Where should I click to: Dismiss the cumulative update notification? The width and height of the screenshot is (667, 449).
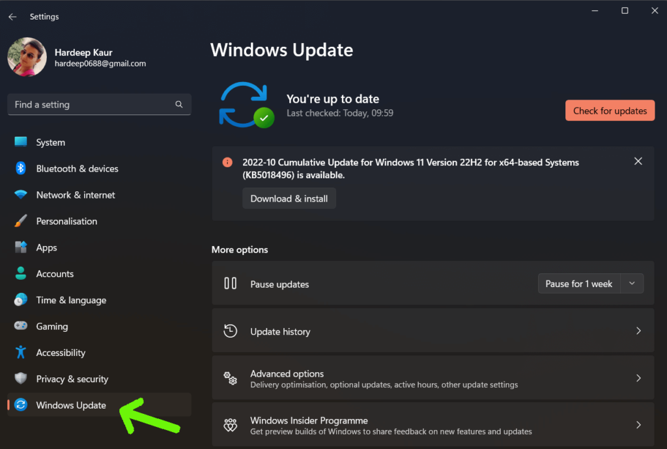[x=638, y=161]
